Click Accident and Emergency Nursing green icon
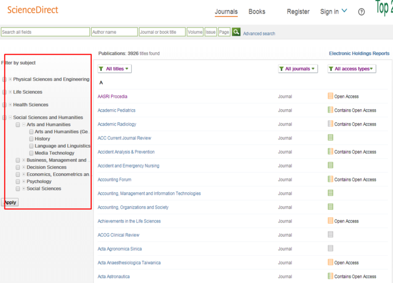This screenshot has width=393, height=283. [x=330, y=165]
